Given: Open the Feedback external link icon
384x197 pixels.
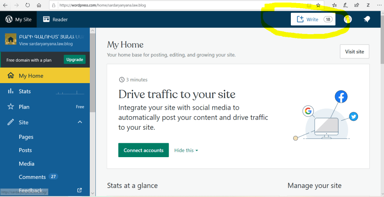Looking at the screenshot, I should [79, 190].
